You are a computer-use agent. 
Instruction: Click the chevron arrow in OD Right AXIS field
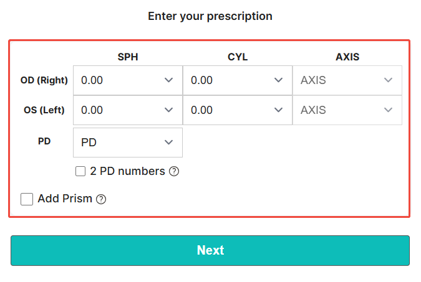pos(388,80)
